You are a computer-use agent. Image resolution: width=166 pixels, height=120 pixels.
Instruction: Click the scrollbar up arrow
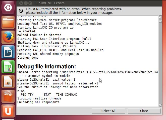point(160,17)
